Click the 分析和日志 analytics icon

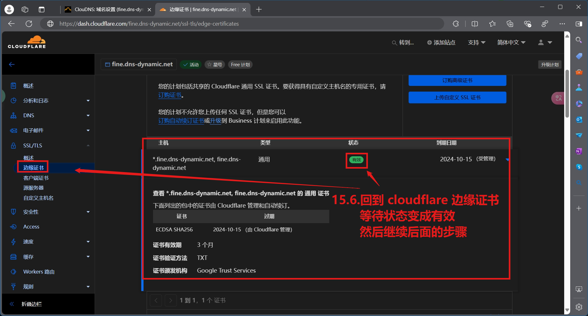[13, 100]
